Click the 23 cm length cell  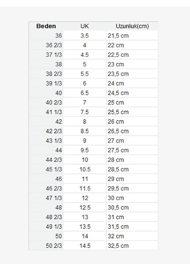pyautogui.click(x=132, y=64)
